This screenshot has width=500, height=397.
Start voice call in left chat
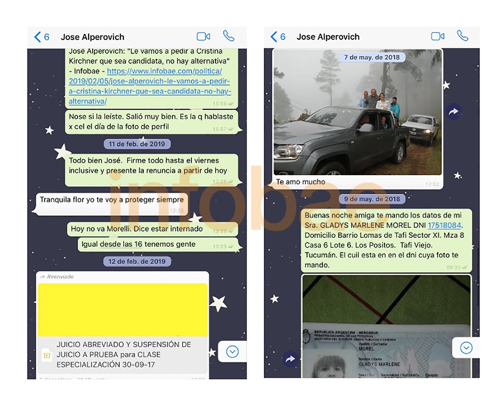click(229, 36)
